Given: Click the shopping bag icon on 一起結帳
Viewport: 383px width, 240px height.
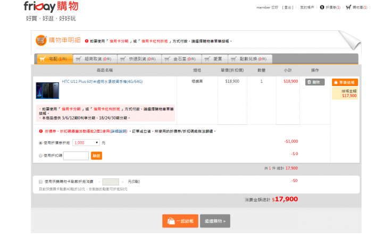Looking at the screenshot, I should 171,221.
